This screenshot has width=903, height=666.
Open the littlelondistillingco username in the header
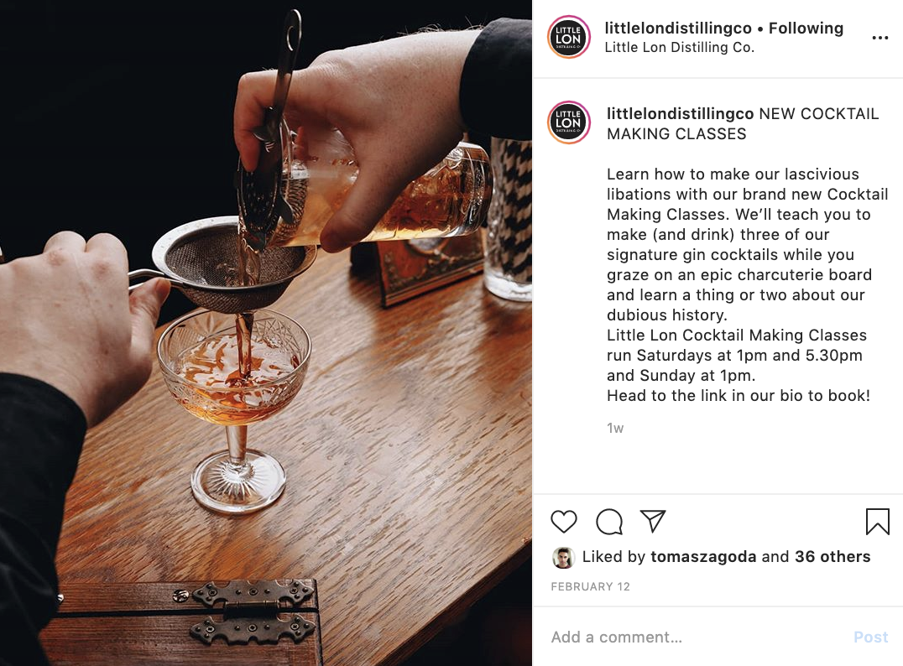(x=678, y=29)
